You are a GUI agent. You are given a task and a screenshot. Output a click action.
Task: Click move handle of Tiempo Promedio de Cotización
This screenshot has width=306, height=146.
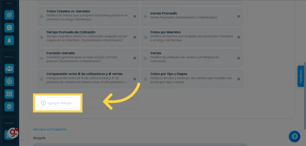coord(41,37)
